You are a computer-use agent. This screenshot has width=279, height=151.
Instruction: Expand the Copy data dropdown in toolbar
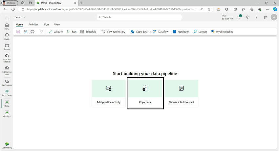[149, 32]
